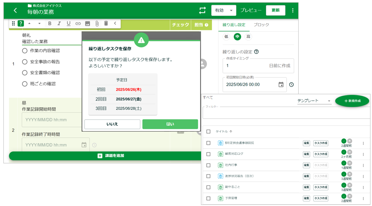Confirm saving with the はい button
This screenshot has width=372, height=206.
click(x=170, y=124)
